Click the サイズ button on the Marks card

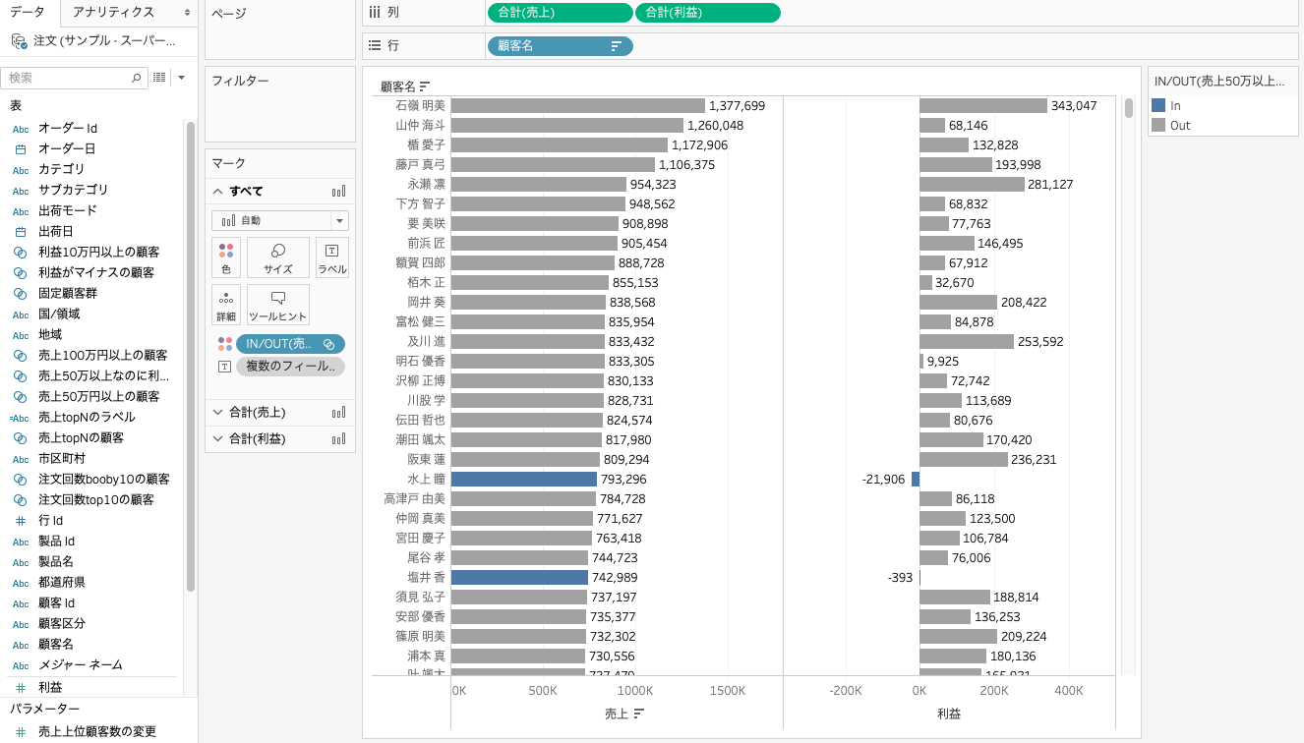(x=278, y=257)
